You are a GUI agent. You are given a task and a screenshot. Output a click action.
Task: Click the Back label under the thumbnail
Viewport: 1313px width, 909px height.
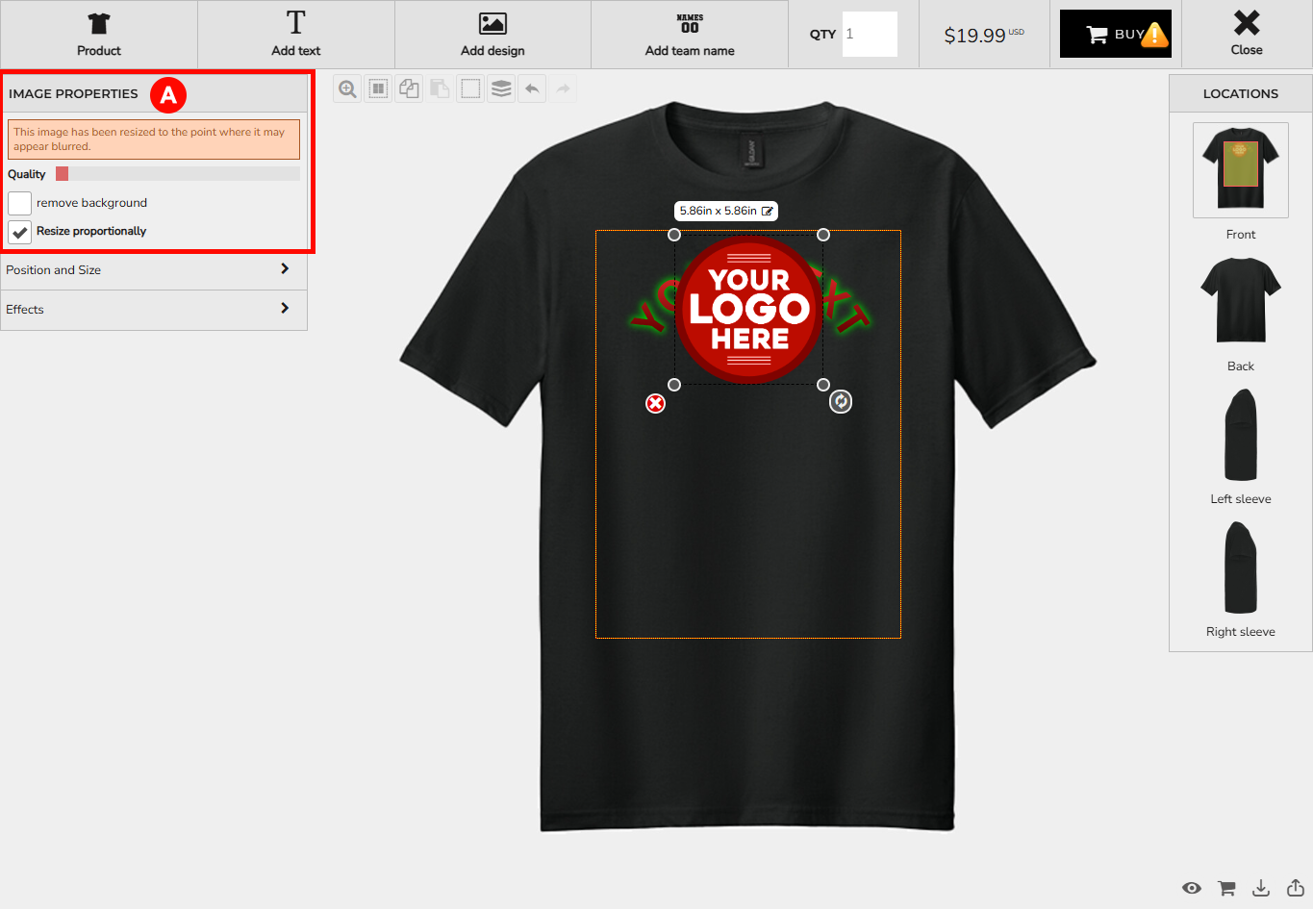tap(1241, 366)
